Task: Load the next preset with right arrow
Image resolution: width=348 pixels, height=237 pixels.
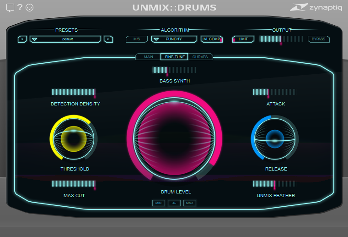Action: pyautogui.click(x=108, y=39)
